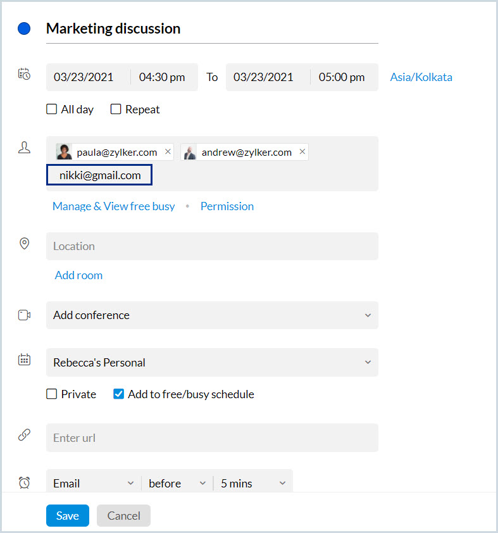Click the blue event color circle
This screenshot has width=498, height=533.
coord(24,28)
